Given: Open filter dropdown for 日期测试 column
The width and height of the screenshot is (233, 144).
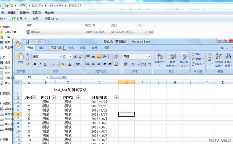Looking at the screenshot, I should tap(116, 98).
